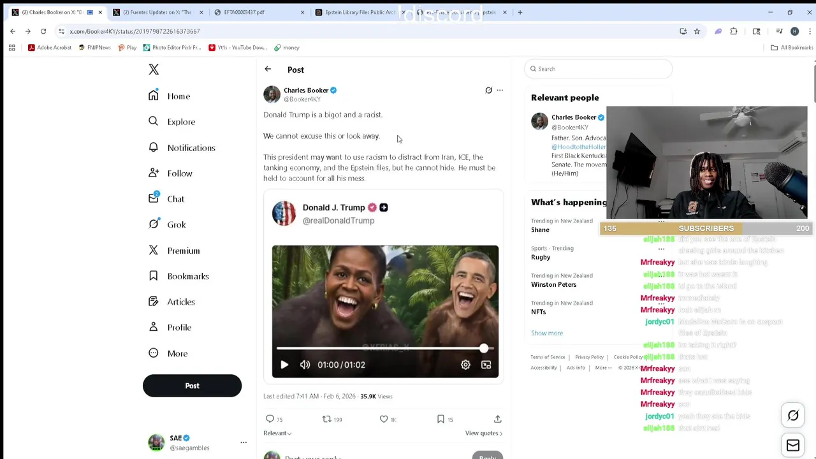Go back with the Post arrow
Viewport: 816px width, 459px height.
[268, 69]
